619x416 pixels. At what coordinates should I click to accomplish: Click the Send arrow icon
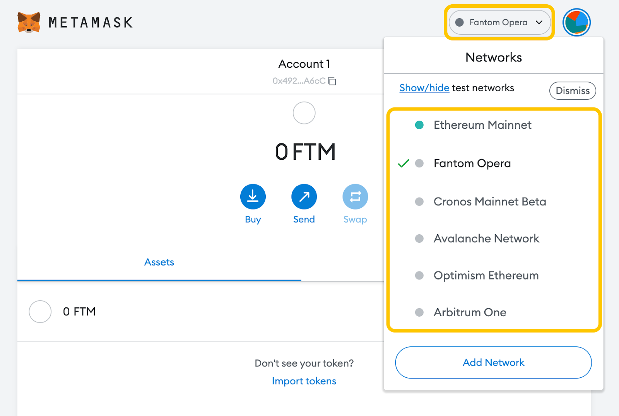tap(304, 196)
